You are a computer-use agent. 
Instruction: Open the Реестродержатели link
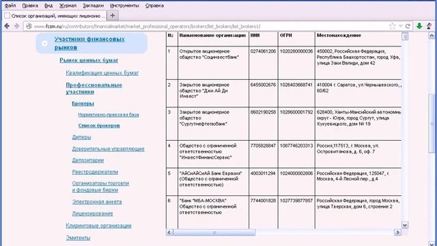[x=95, y=172]
